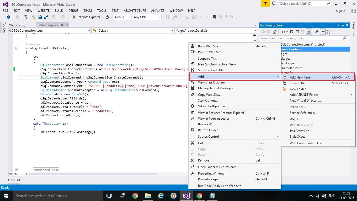The height and width of the screenshot is (201, 357).
Task: Open the SQLConnectionIssue project navigation dropdown
Action: point(50,31)
